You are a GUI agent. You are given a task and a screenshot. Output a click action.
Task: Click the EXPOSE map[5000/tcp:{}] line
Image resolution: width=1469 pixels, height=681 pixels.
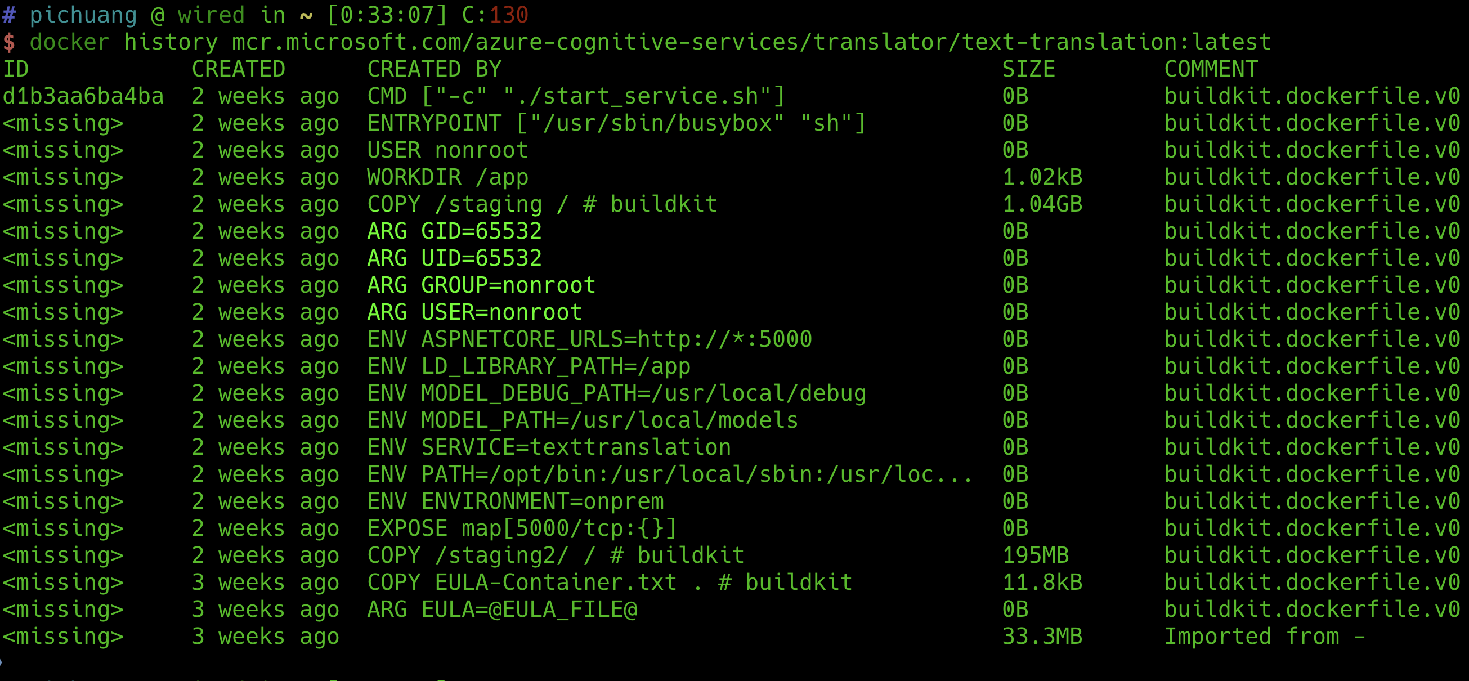click(x=522, y=528)
